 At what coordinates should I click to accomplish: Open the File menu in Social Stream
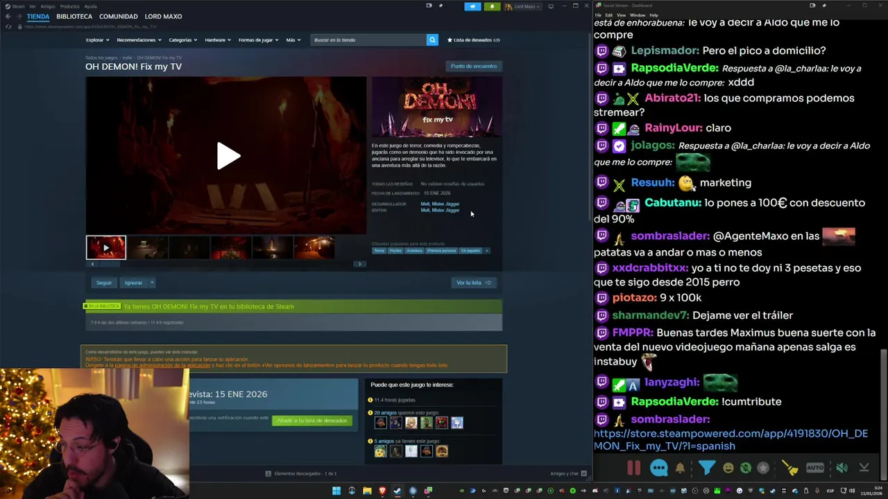pos(598,15)
